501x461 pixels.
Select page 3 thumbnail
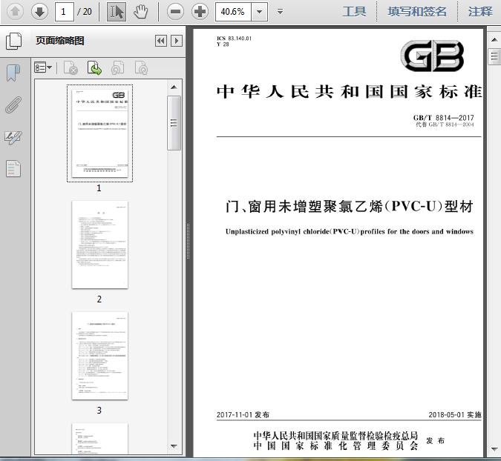[99, 356]
